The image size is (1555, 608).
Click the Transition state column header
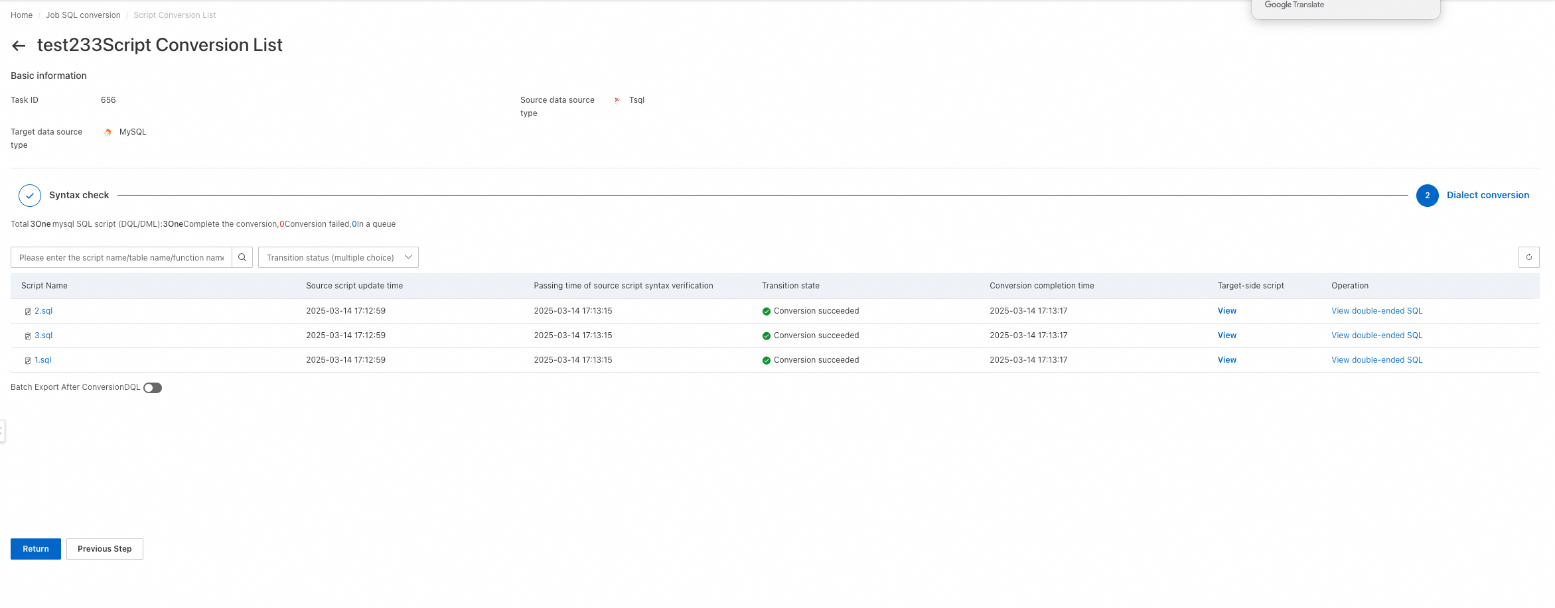tap(790, 286)
